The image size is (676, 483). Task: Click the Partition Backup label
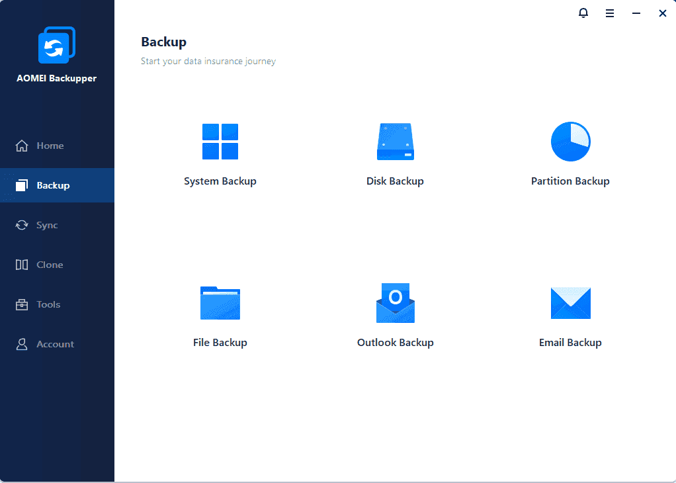pyautogui.click(x=570, y=181)
